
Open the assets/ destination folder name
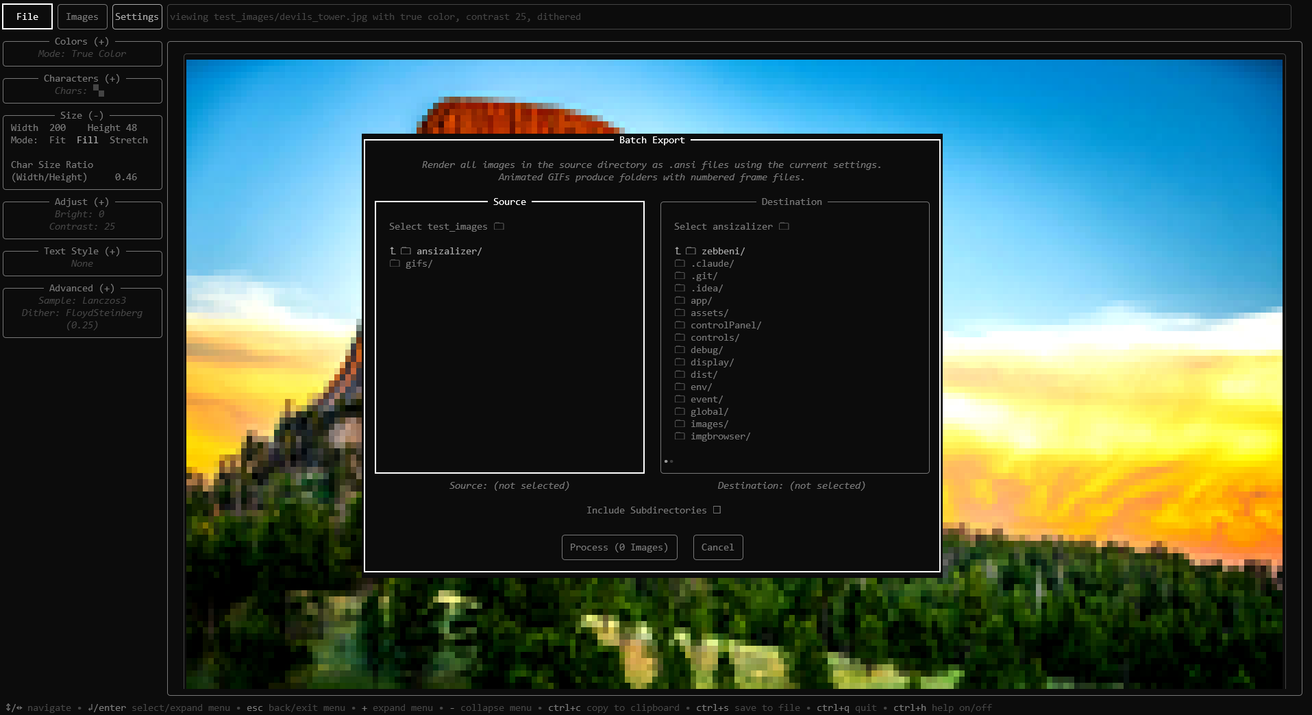click(x=709, y=313)
